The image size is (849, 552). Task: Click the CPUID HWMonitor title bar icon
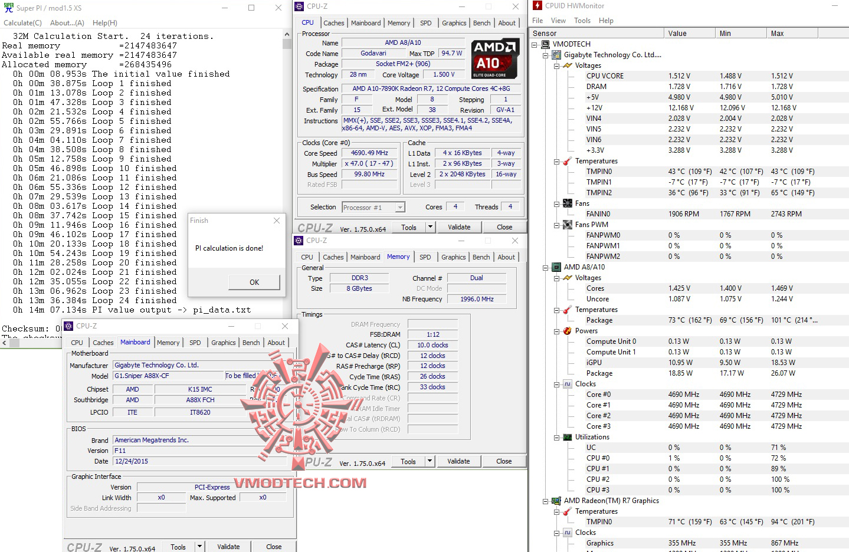(x=537, y=5)
